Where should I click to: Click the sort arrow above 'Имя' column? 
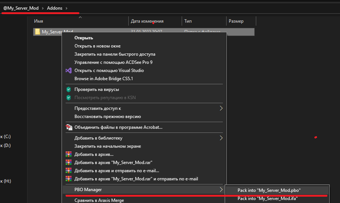tap(80, 17)
